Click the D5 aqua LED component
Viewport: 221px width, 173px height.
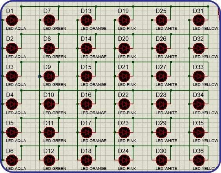[12, 133]
